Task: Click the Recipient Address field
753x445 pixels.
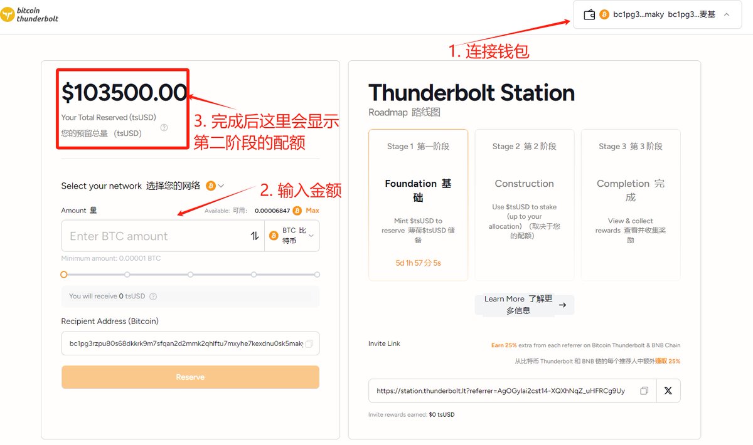Action: 190,343
